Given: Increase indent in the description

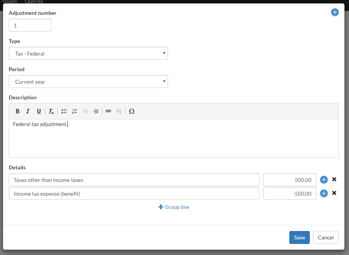Looking at the screenshot, I should [96, 112].
